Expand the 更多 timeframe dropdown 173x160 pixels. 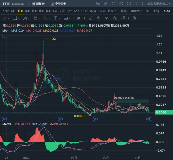112,11
